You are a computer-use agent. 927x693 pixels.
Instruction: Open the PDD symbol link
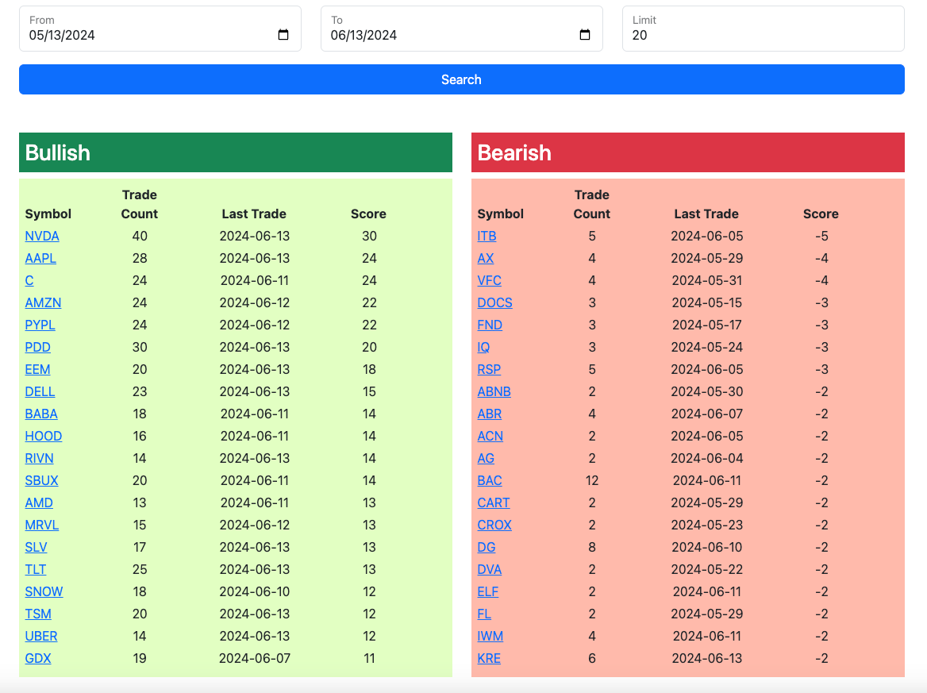pyautogui.click(x=38, y=347)
